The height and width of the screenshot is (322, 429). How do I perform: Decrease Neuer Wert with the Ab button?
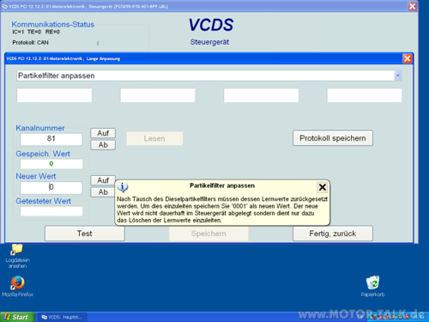click(x=103, y=192)
